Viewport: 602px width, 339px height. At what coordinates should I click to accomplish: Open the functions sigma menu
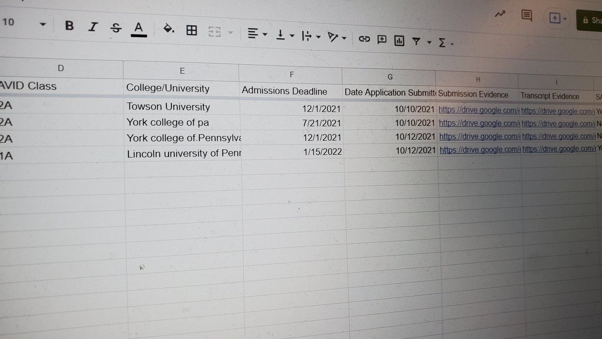(x=445, y=43)
